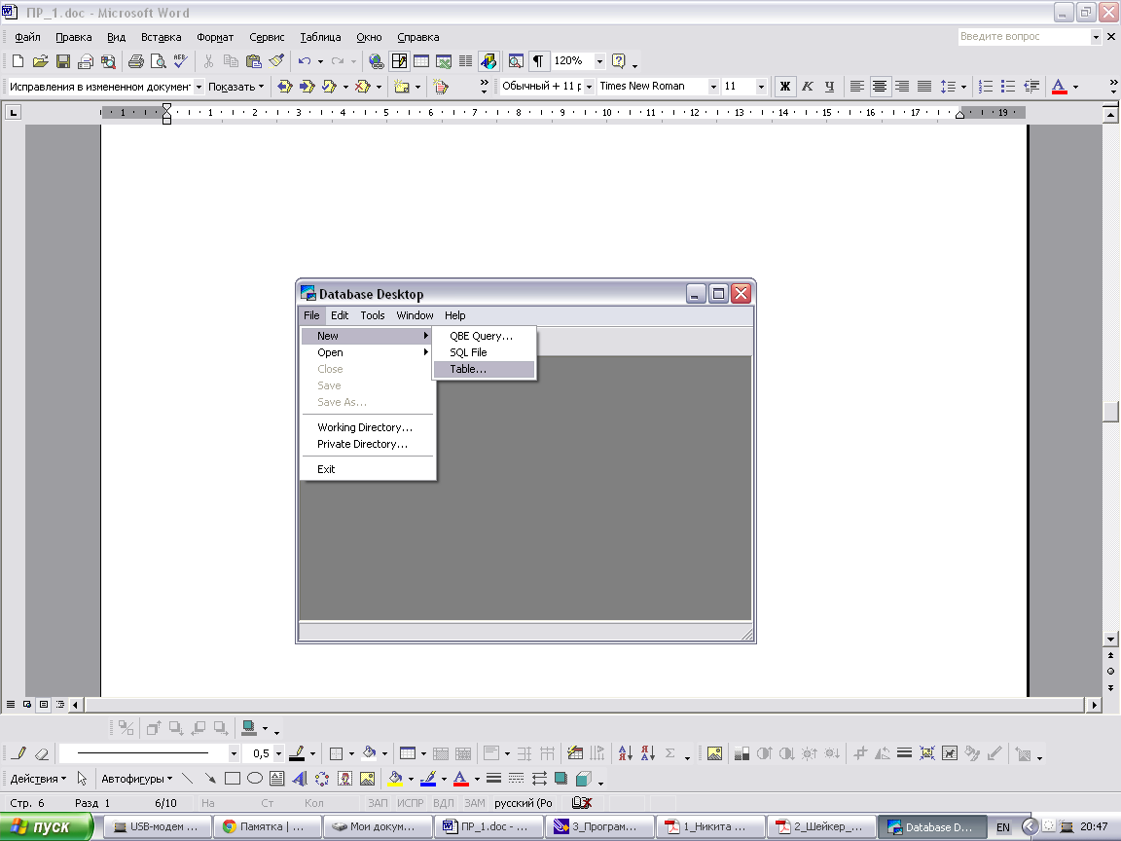Viewport: 1121px width, 841px height.
Task: Toggle justified text alignment
Action: pos(924,86)
